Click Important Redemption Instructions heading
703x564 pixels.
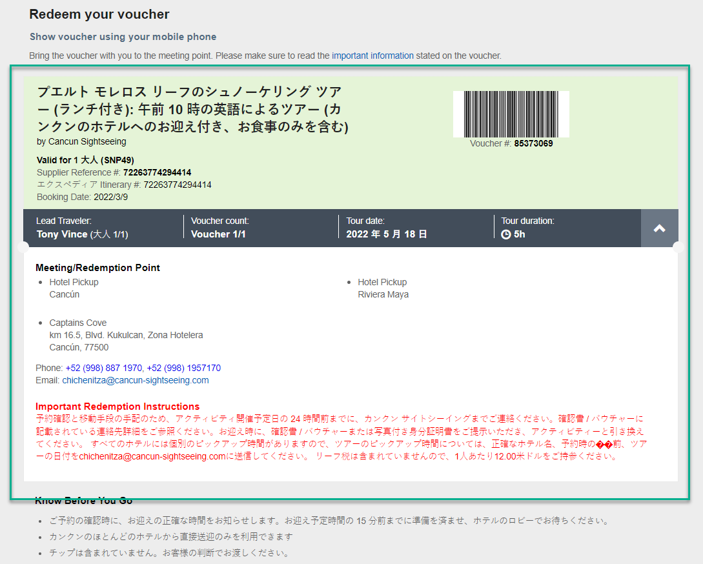pyautogui.click(x=117, y=407)
